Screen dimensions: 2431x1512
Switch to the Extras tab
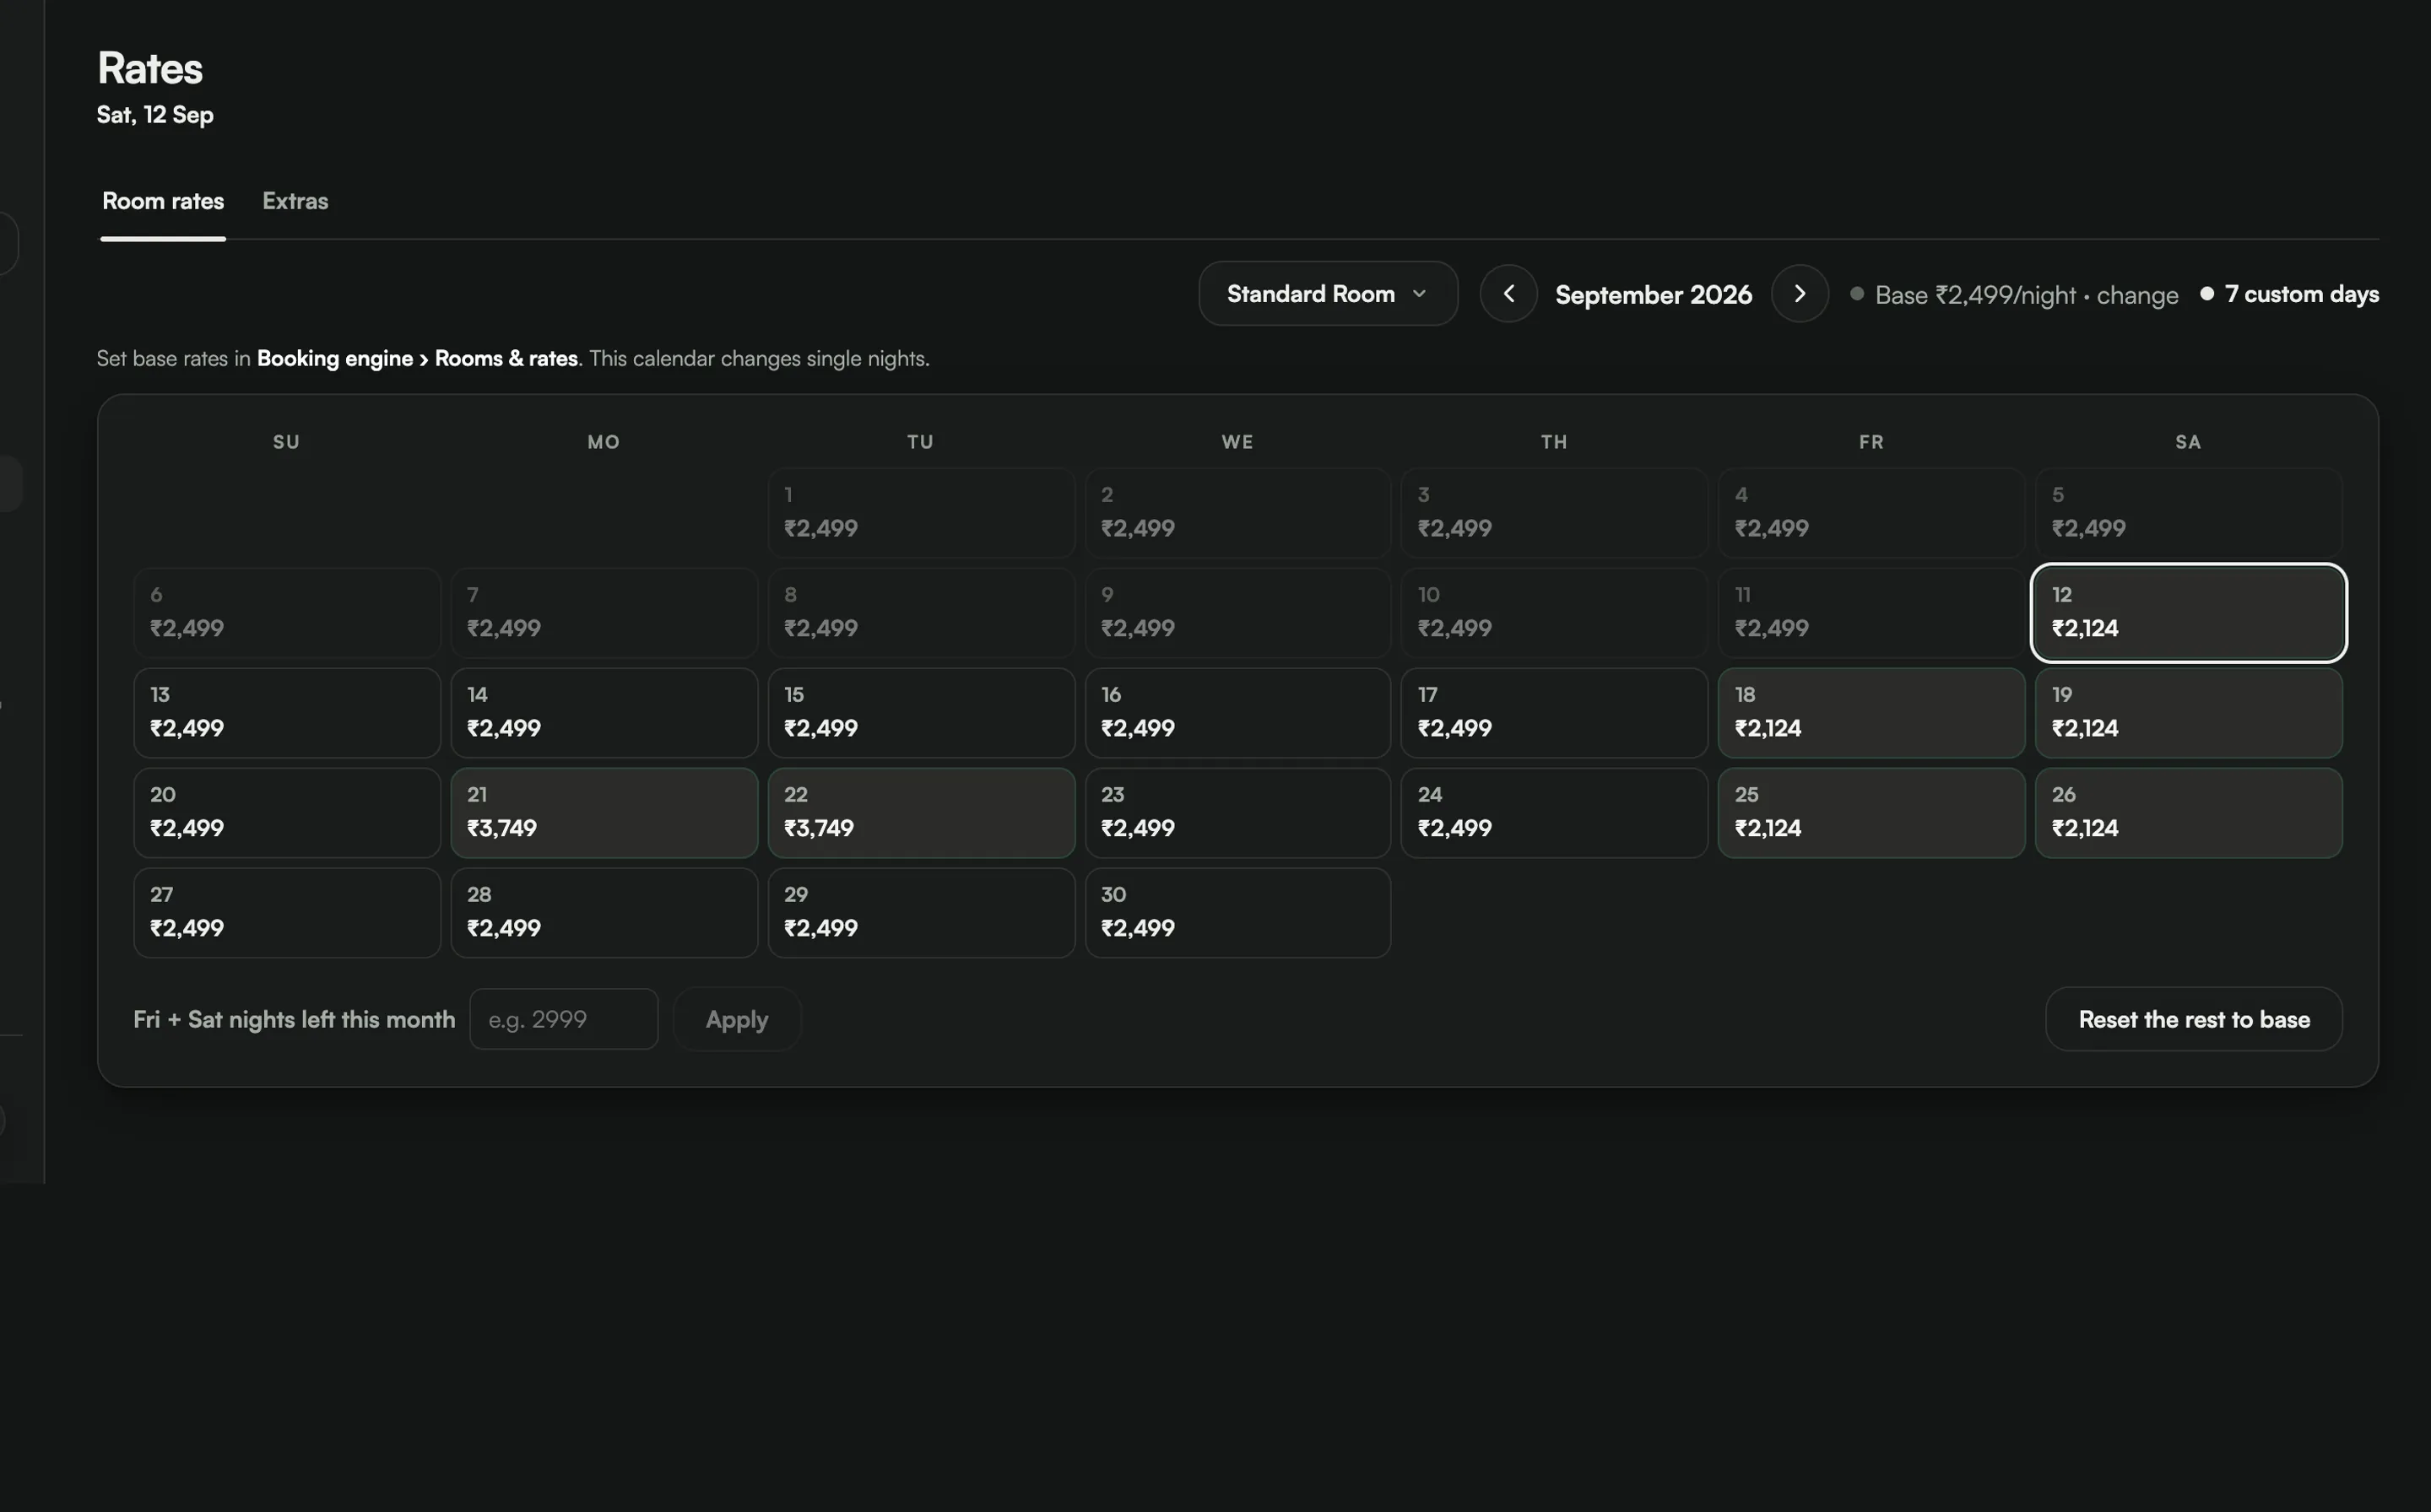point(295,201)
